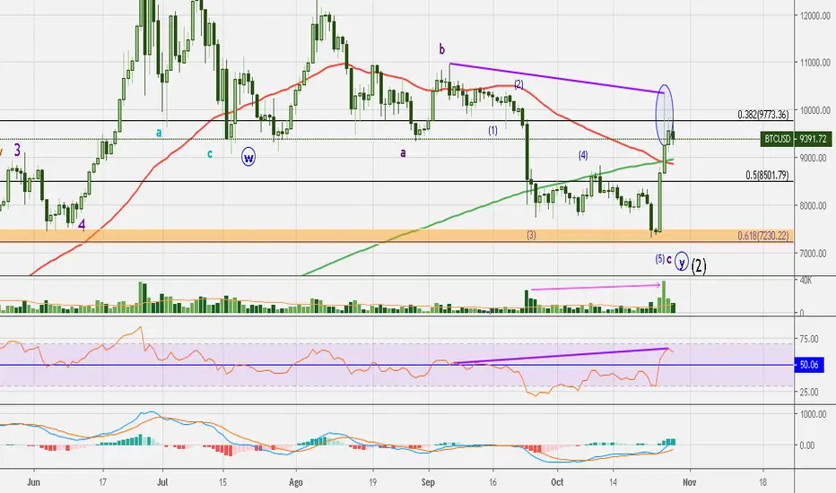This screenshot has width=836, height=493.
Task: Select the 0.5(8501.79) Fibonacci level label
Action: click(767, 176)
